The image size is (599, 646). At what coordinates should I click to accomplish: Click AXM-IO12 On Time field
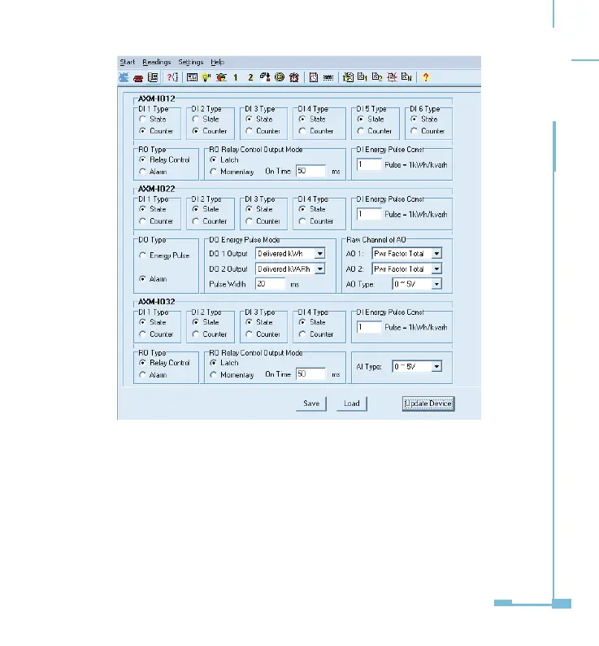click(310, 171)
